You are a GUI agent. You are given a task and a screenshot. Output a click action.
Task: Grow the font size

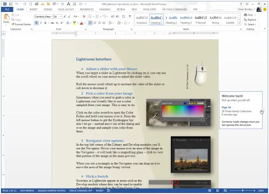coord(64,17)
